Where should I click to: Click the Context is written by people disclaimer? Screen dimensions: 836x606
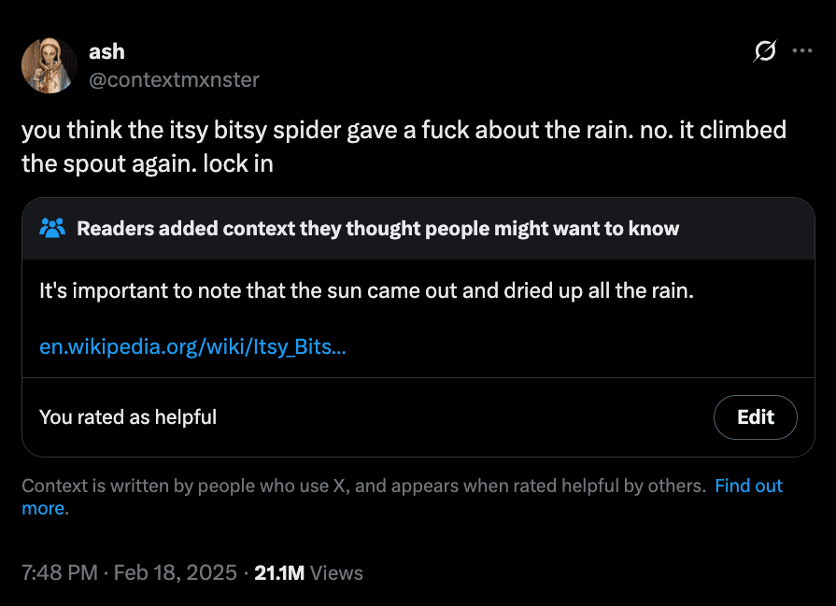[x=362, y=486]
